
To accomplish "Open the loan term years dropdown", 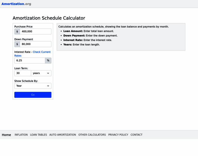I will (41, 73).
